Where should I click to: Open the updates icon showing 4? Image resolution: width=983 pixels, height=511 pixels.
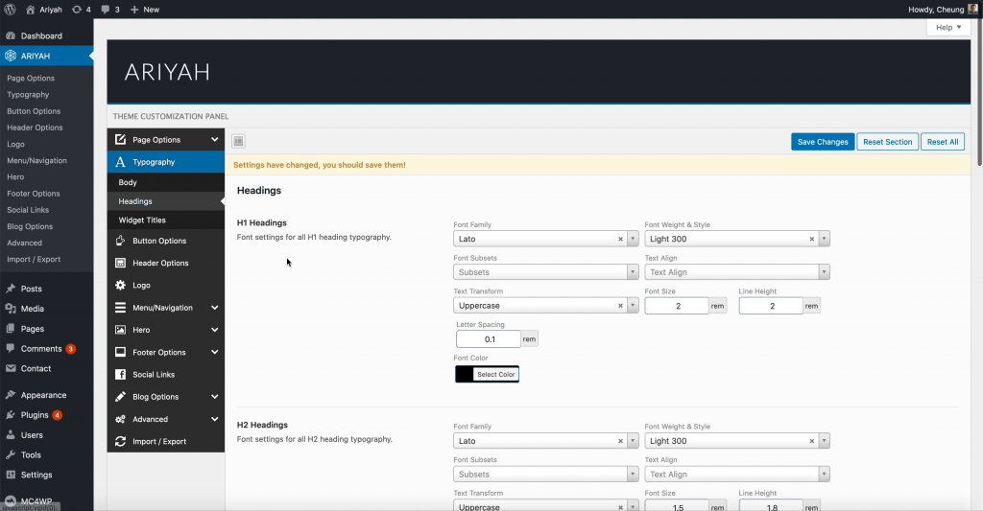coord(77,10)
